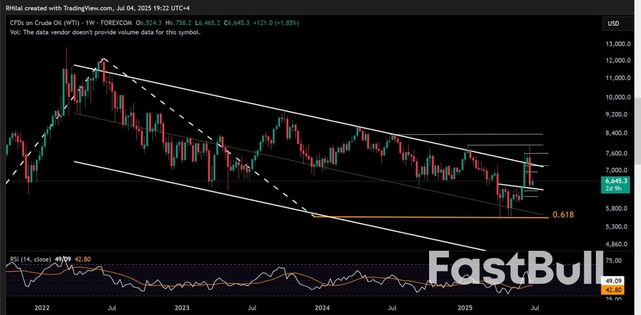Image resolution: width=641 pixels, height=315 pixels.
Task: Click the green current price label 6,645.3
Action: [x=616, y=181]
